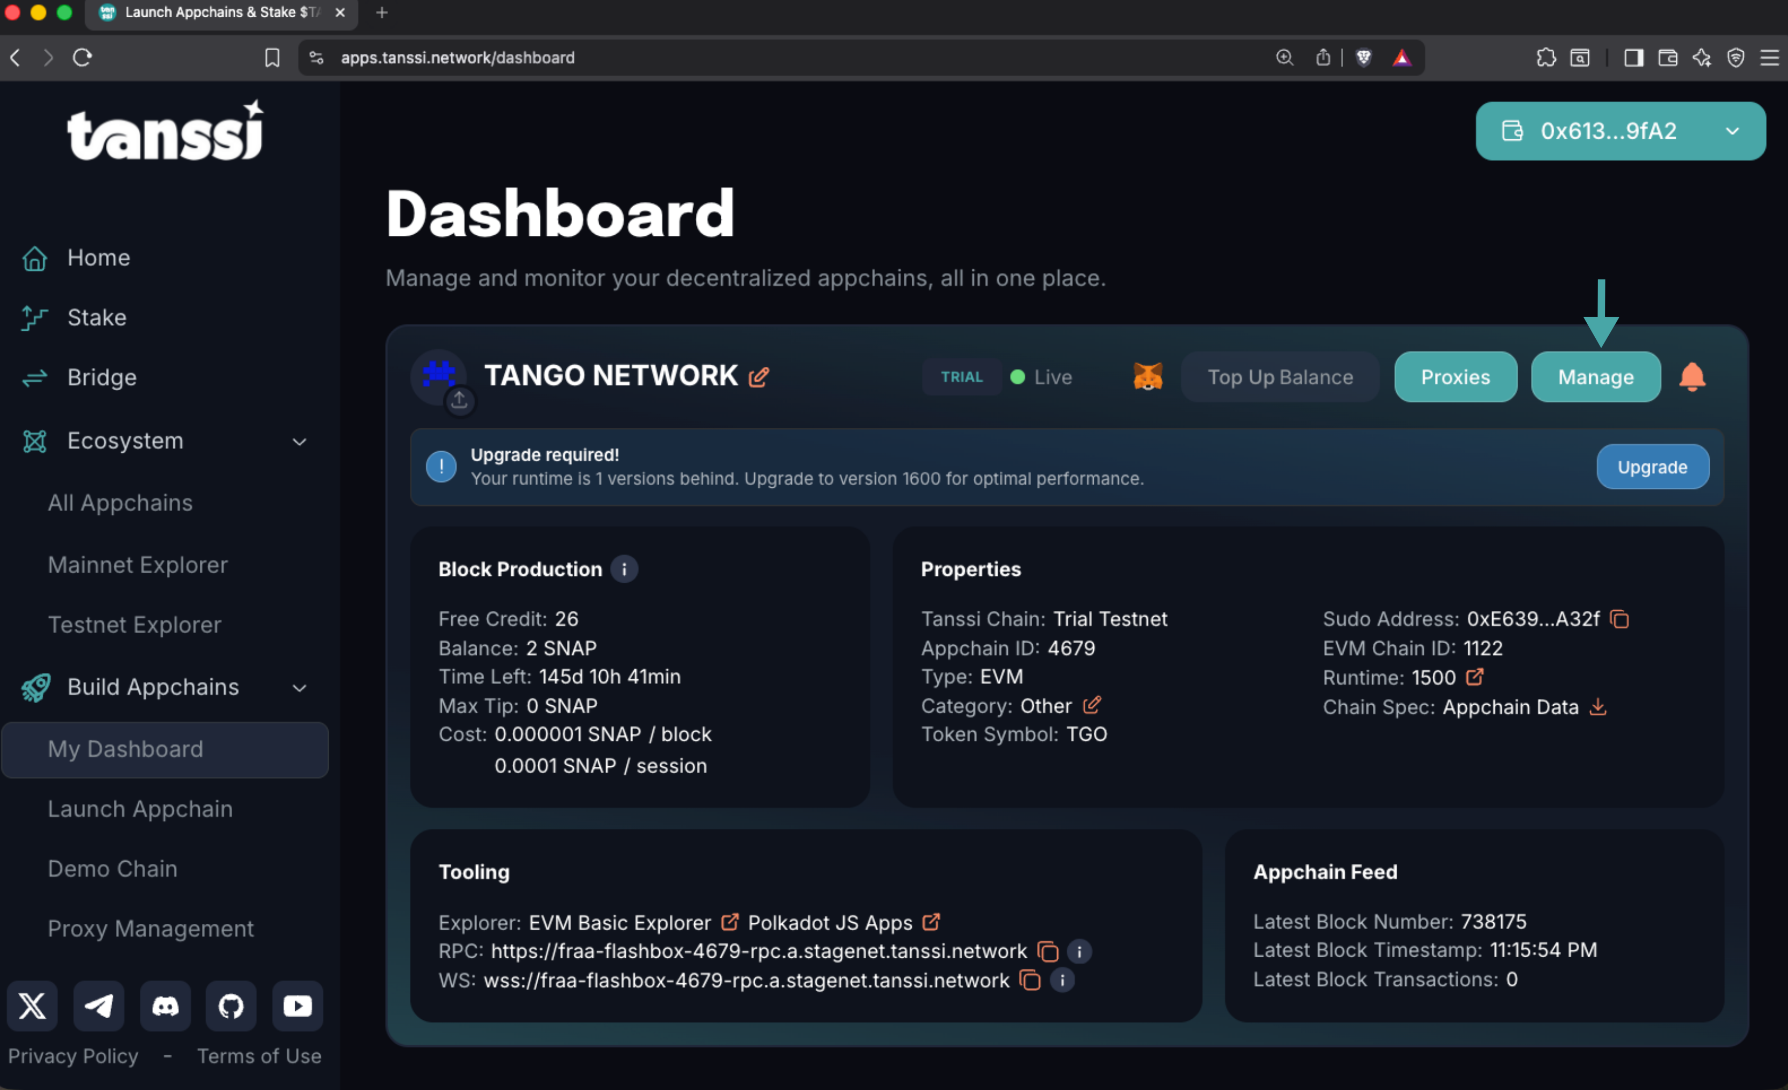Click the MetaMask fox icon

click(x=1147, y=377)
